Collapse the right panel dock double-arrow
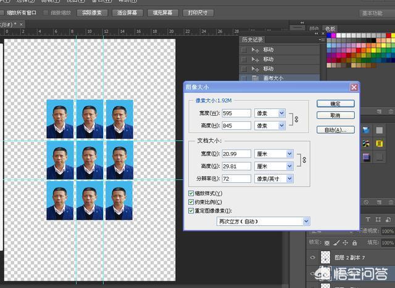 pyautogui.click(x=302, y=23)
